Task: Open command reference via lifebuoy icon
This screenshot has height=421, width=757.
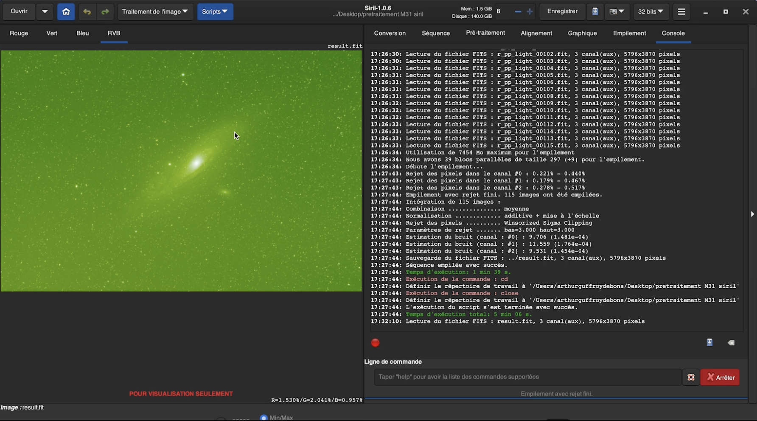Action: click(691, 377)
